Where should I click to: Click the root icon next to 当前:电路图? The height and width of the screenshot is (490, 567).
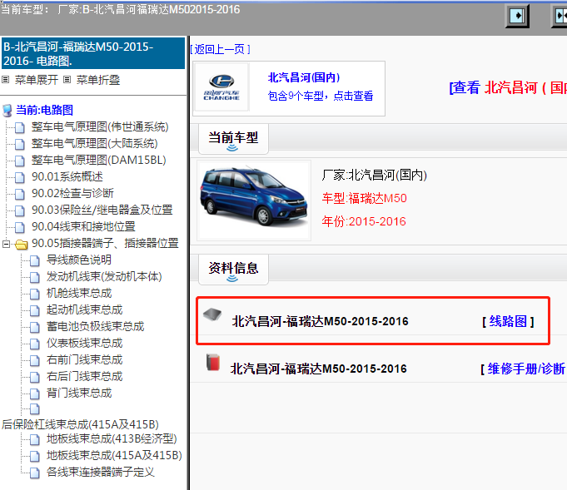click(7, 110)
